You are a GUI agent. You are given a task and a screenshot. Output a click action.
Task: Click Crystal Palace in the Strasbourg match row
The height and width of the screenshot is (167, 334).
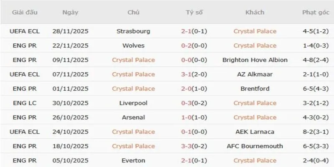pyautogui.click(x=255, y=31)
